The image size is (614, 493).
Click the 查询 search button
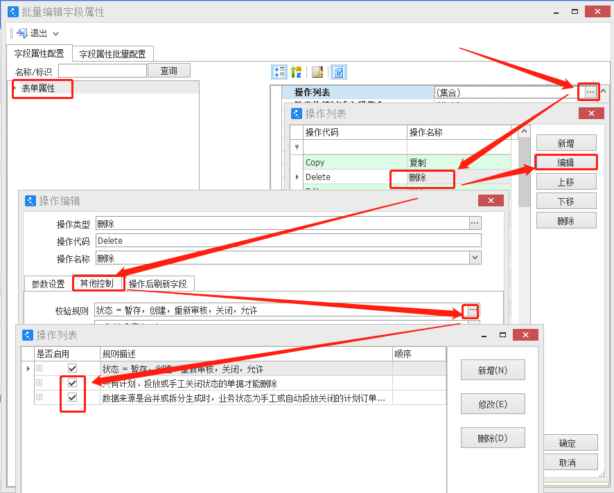point(168,71)
